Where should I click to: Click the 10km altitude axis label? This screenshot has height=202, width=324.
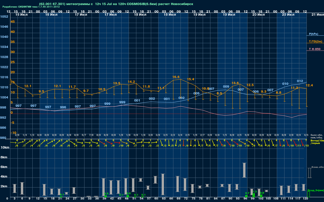pyautogui.click(x=5, y=147)
